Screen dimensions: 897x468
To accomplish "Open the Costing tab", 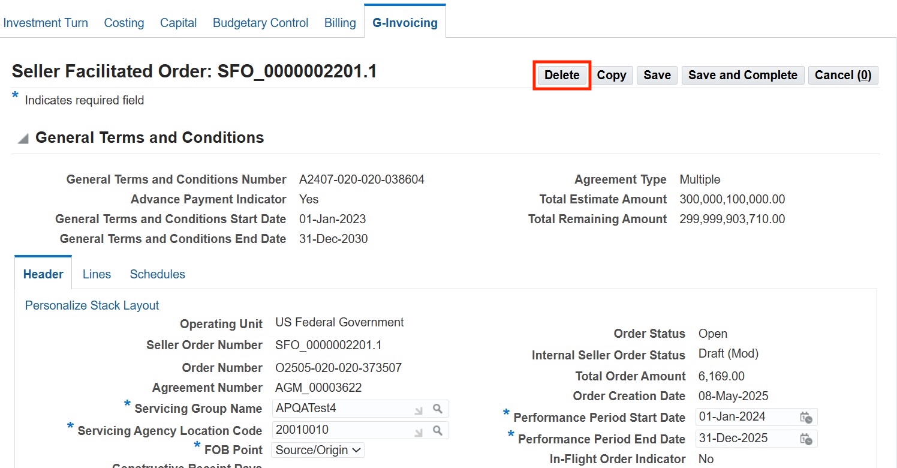I will click(124, 23).
